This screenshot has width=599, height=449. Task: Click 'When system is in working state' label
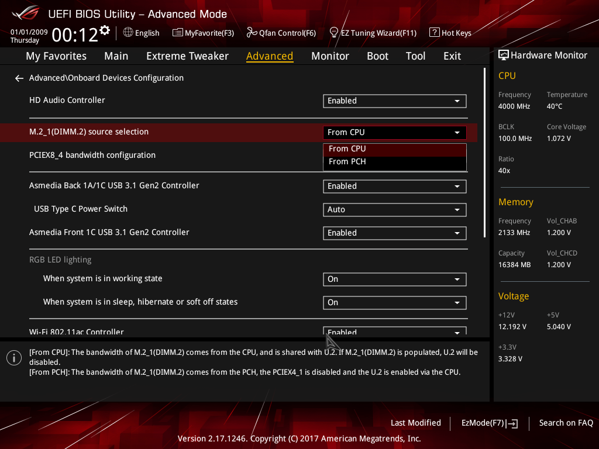[103, 279]
